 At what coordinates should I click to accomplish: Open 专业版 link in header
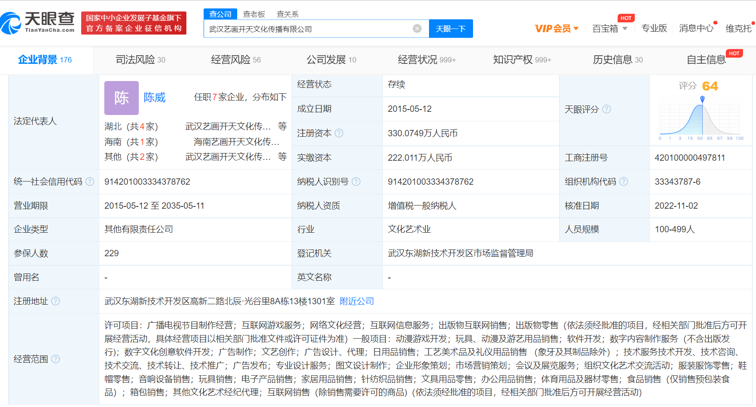pos(654,29)
